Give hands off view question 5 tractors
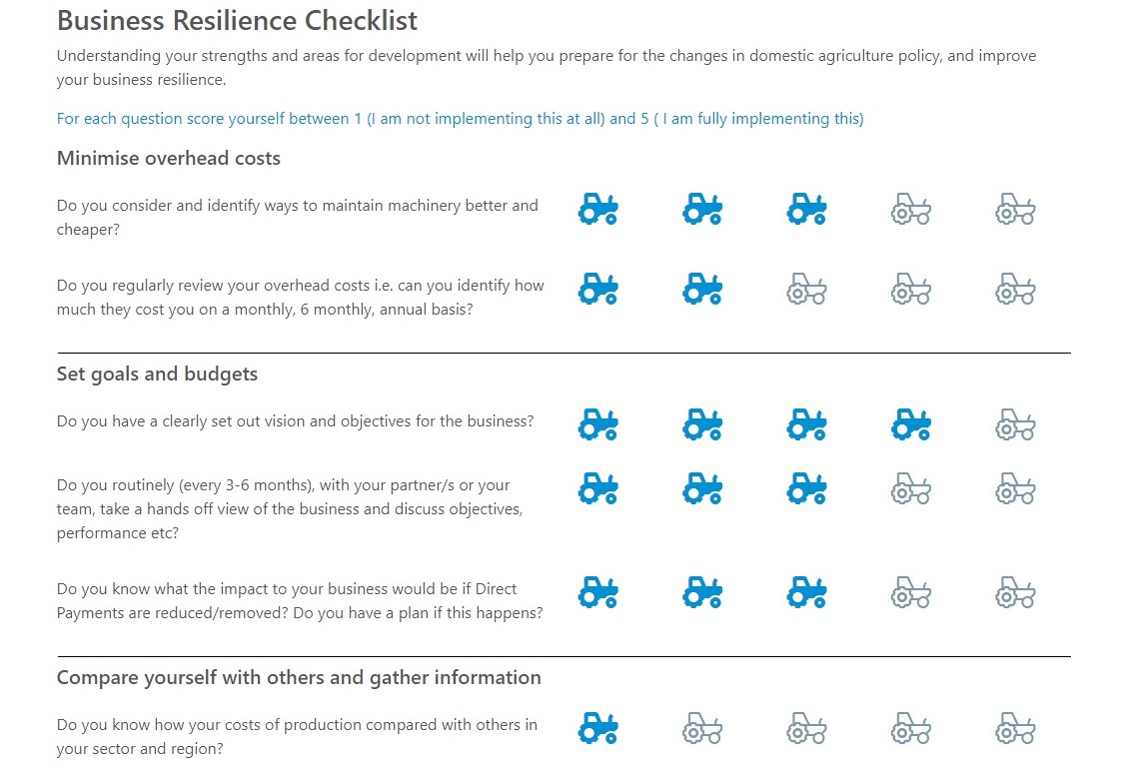The image size is (1130, 774). [x=1015, y=489]
